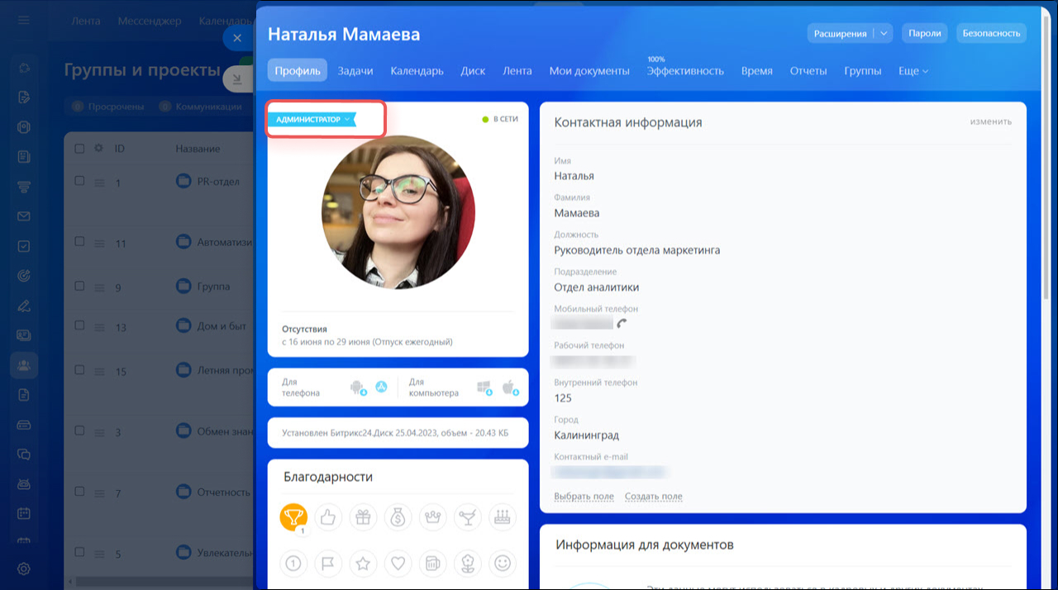The width and height of the screenshot is (1058, 590).
Task: Click the Расширения button
Action: (840, 33)
